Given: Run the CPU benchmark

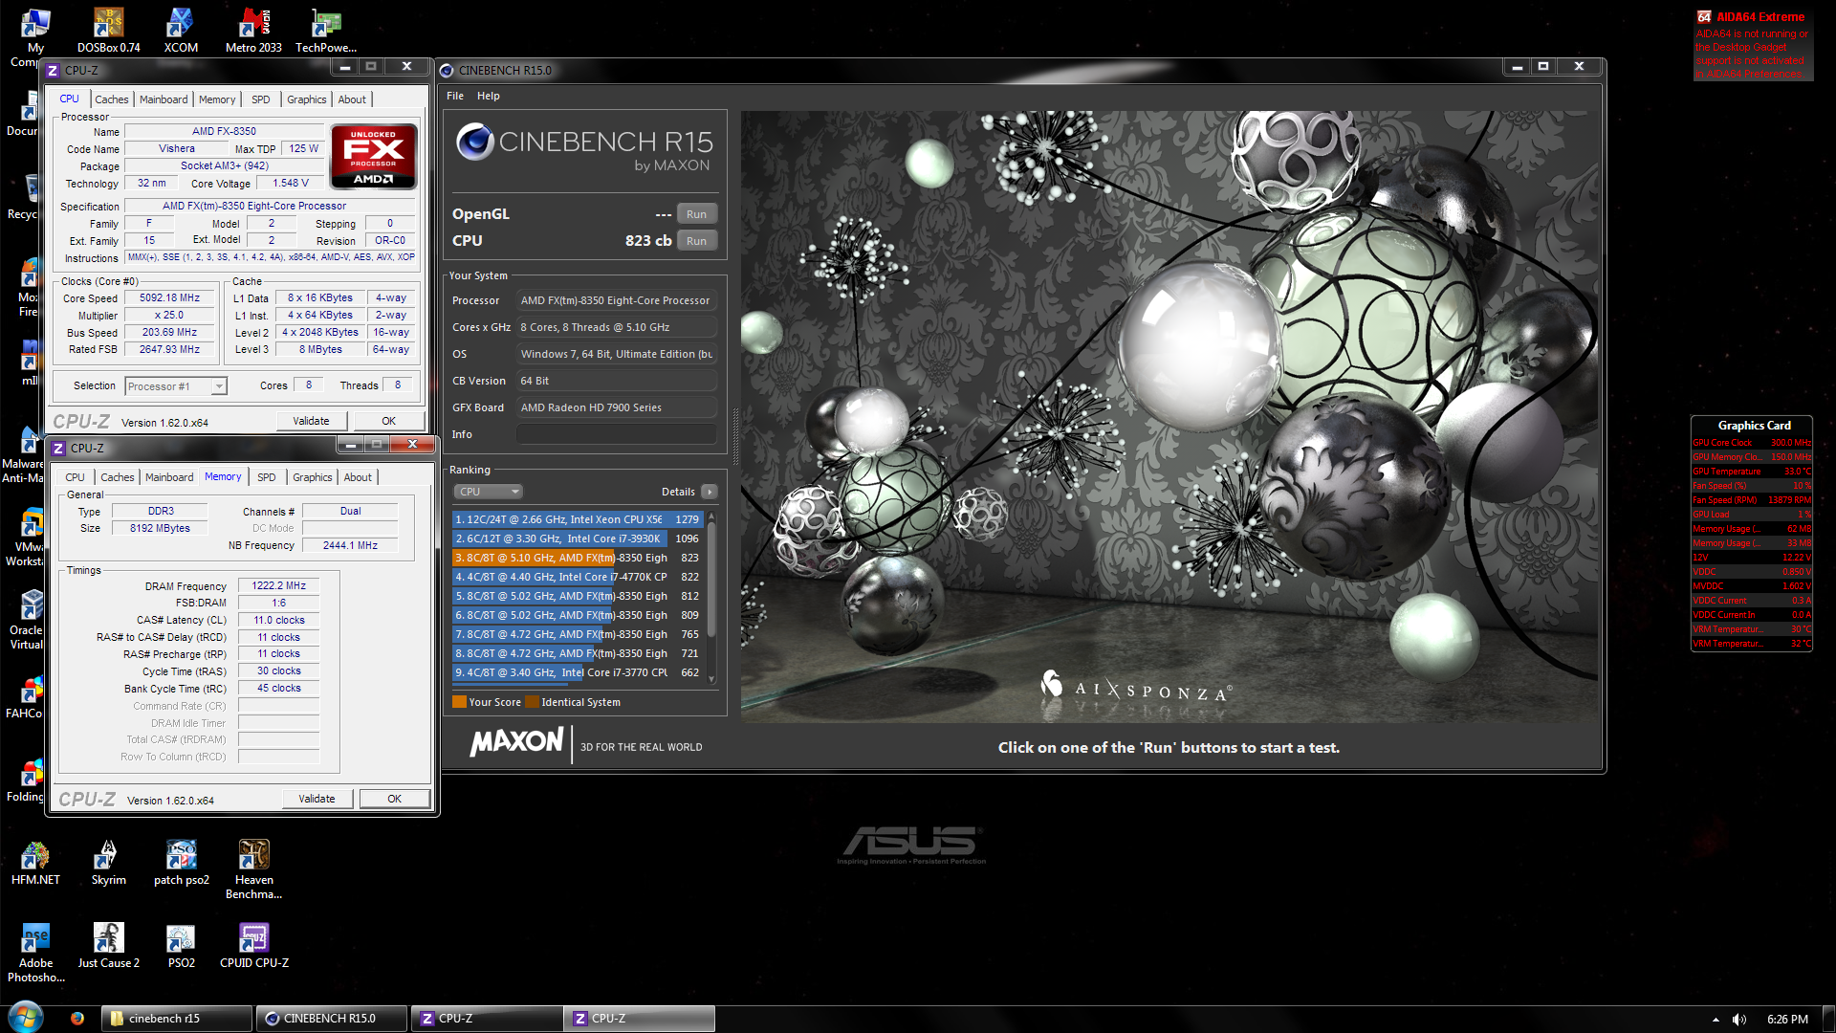Looking at the screenshot, I should click(696, 241).
